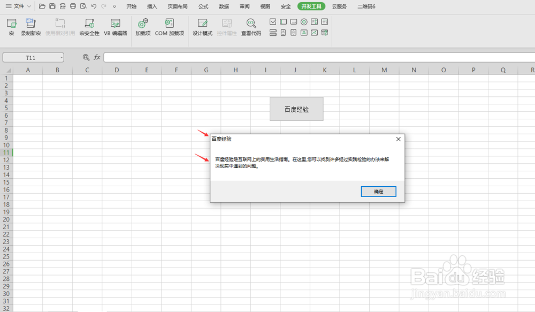Open the 页面布局 tab
Image resolution: width=535 pixels, height=312 pixels.
click(x=178, y=6)
